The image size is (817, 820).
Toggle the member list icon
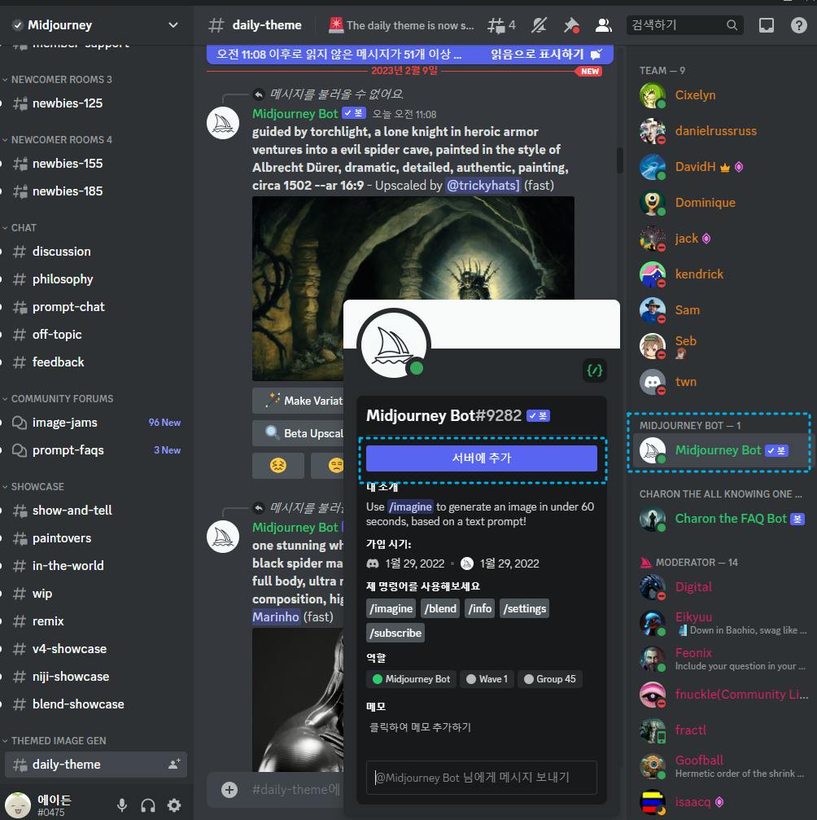tap(604, 25)
